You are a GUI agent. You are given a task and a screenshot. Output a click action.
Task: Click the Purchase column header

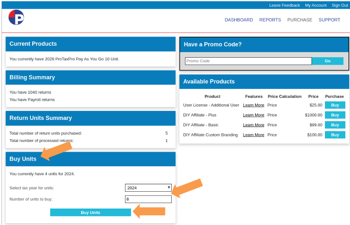(334, 96)
